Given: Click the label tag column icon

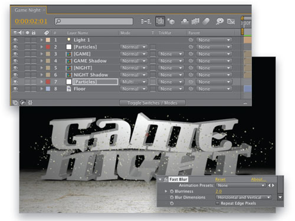Looking at the screenshot, I should tap(47, 32).
